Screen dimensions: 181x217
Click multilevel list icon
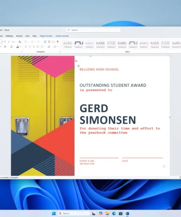(38, 42)
